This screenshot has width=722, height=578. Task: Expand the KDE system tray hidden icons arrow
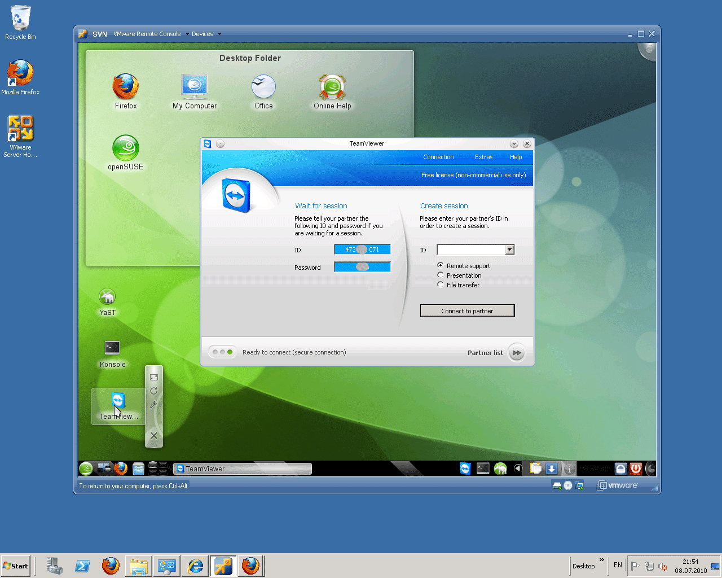click(x=518, y=468)
